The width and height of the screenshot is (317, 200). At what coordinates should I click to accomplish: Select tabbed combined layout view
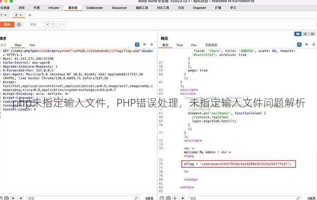[313, 34]
